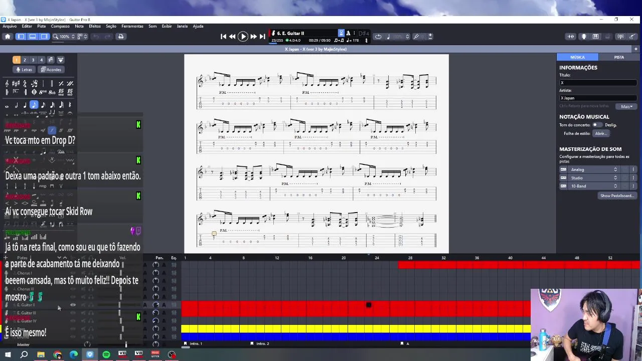Switch to the MÚSICA tab

tap(577, 57)
